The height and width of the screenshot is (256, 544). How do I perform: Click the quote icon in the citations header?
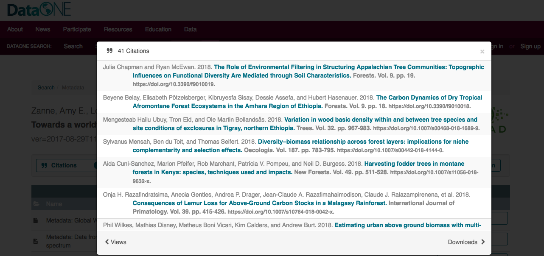(109, 51)
